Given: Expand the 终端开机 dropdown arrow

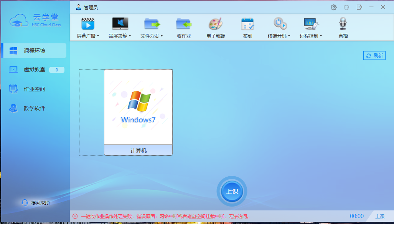Looking at the screenshot, I should click(289, 36).
